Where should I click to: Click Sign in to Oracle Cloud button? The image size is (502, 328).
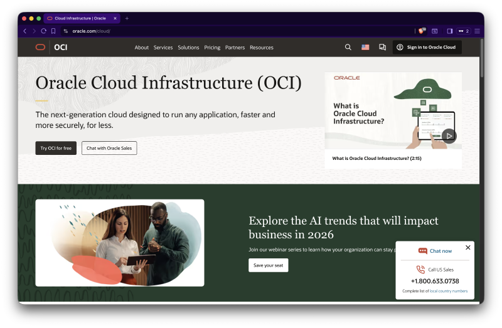click(427, 48)
